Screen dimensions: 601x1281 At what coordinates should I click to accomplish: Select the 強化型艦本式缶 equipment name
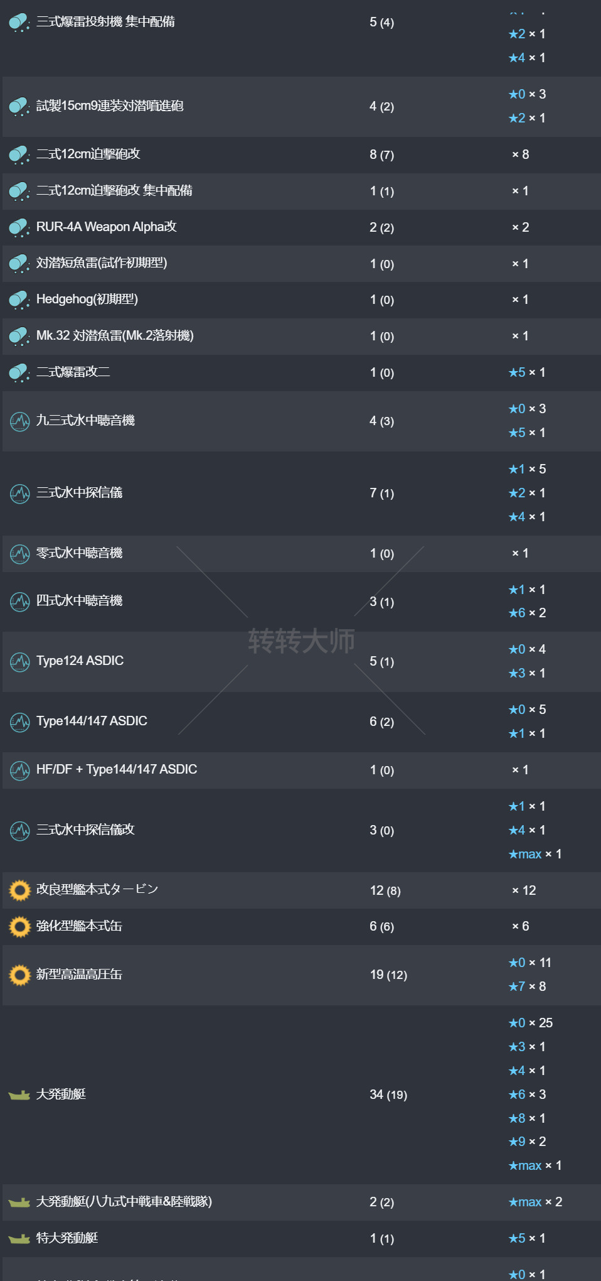(79, 926)
